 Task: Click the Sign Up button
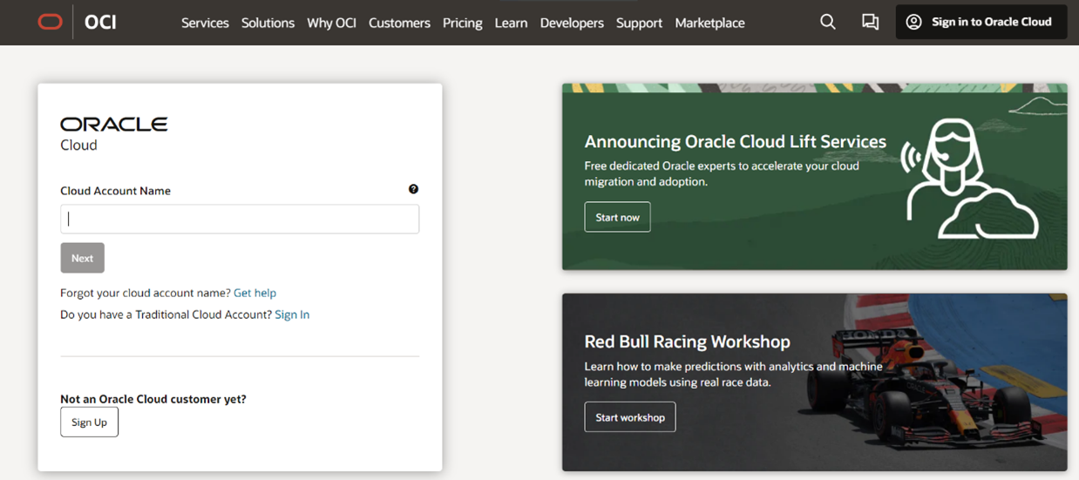click(x=89, y=423)
